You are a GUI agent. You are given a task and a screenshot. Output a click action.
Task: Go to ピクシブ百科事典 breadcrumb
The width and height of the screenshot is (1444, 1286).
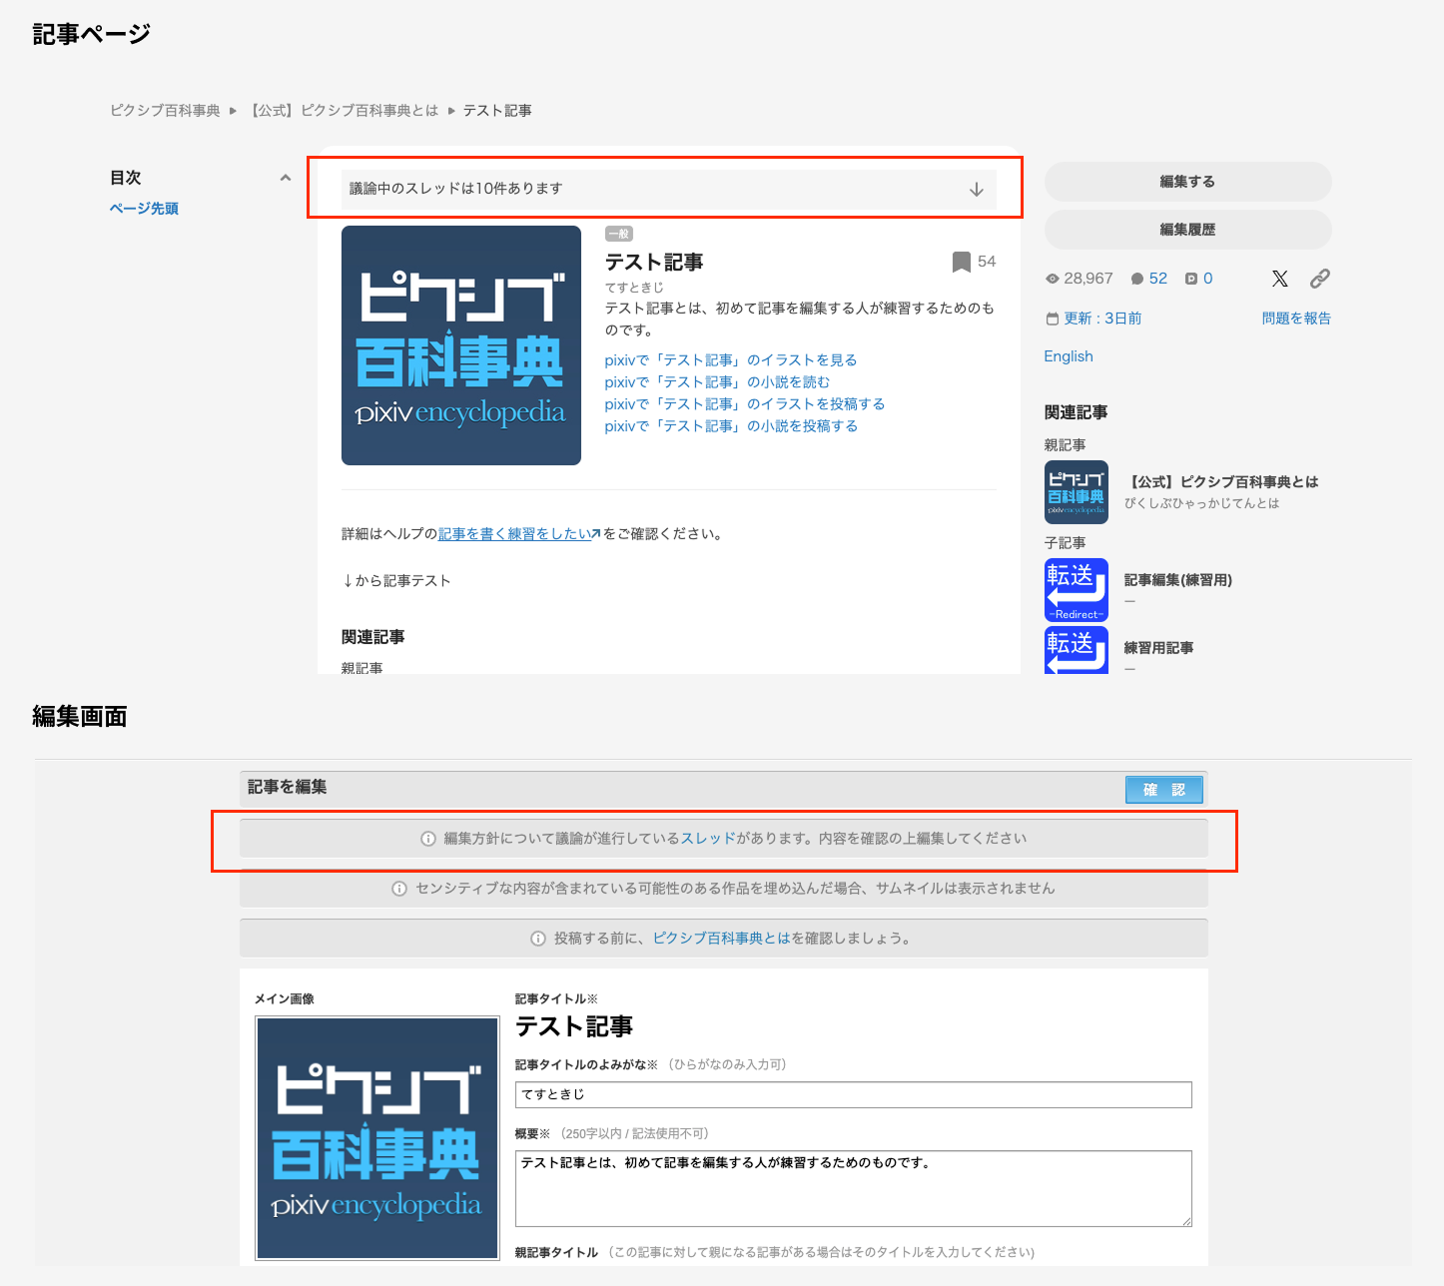pyautogui.click(x=165, y=111)
